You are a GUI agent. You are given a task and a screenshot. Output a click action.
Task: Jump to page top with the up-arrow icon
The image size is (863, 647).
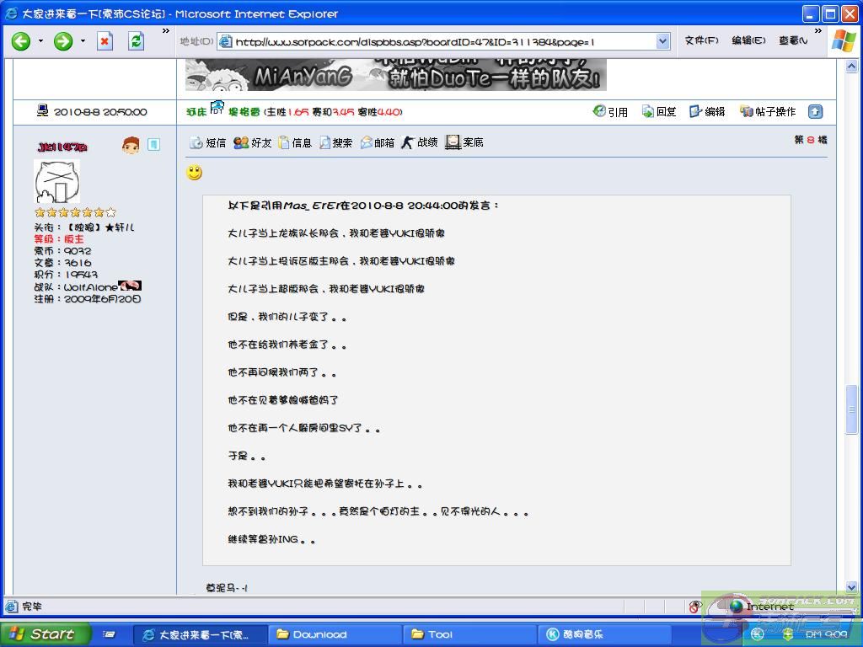tap(815, 111)
